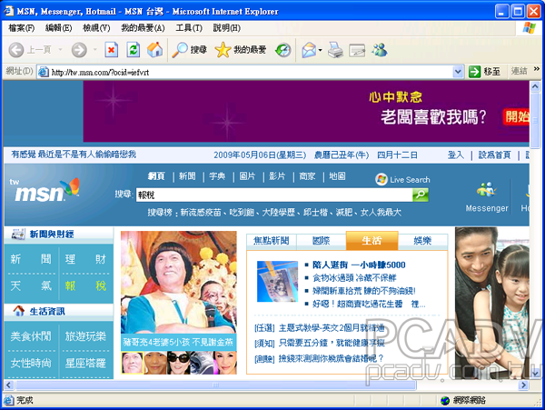Click the green Live Search magnifier button
Screen dimensions: 545x410
tap(421, 195)
